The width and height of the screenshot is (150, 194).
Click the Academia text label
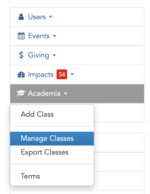(44, 93)
